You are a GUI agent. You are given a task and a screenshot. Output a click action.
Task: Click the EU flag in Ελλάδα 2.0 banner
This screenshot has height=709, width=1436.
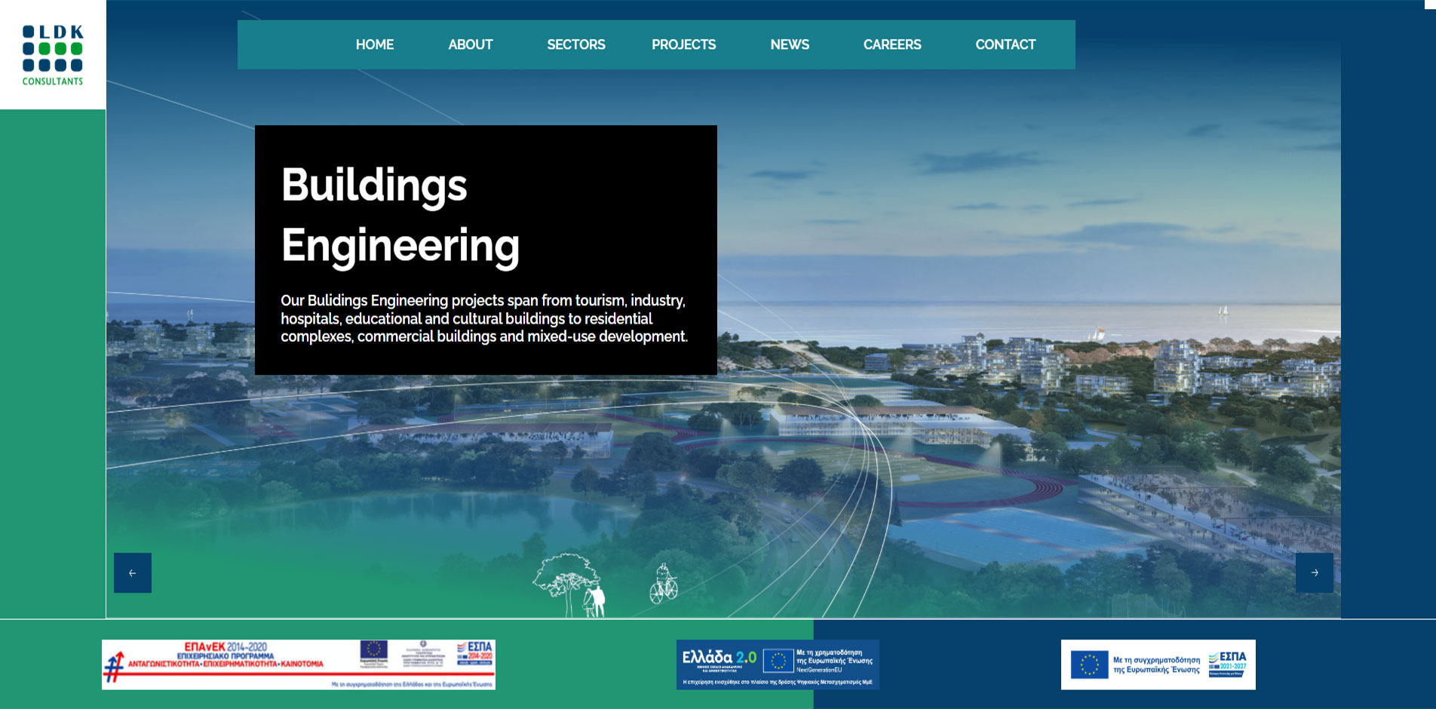[x=778, y=661]
